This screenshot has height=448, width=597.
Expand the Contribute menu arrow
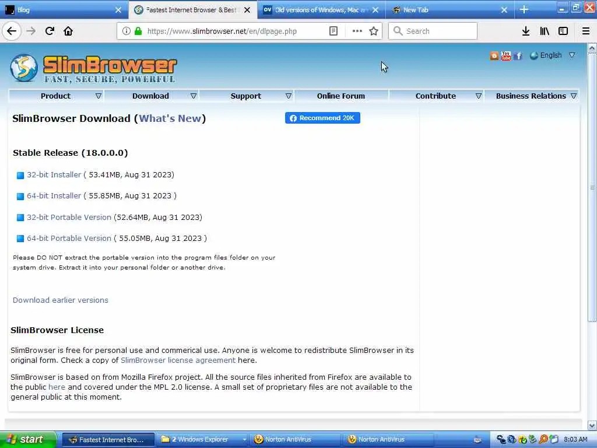coord(479,96)
